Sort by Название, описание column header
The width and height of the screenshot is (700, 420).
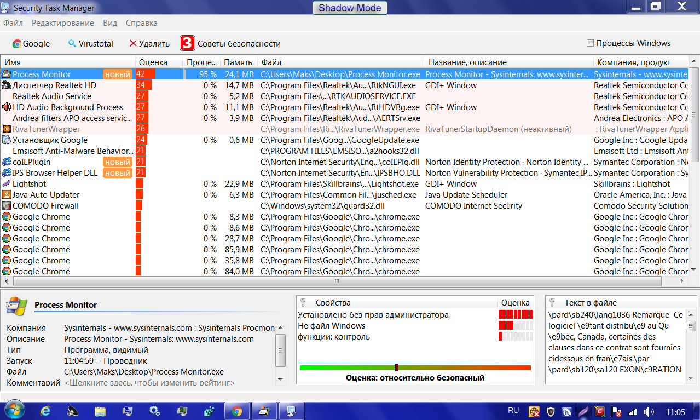pyautogui.click(x=509, y=62)
